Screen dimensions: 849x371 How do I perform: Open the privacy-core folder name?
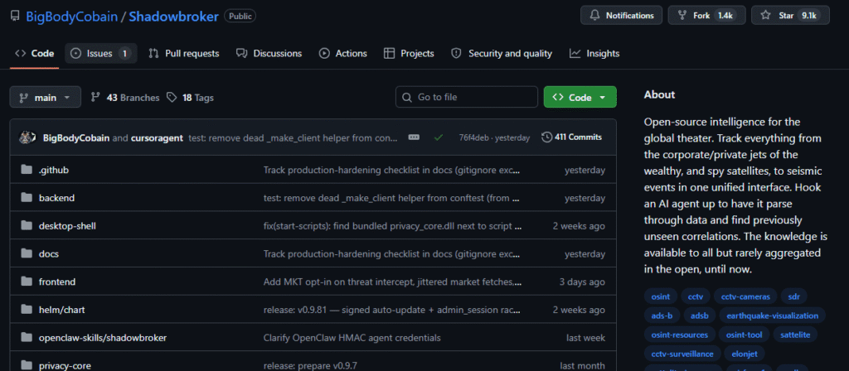click(x=64, y=365)
